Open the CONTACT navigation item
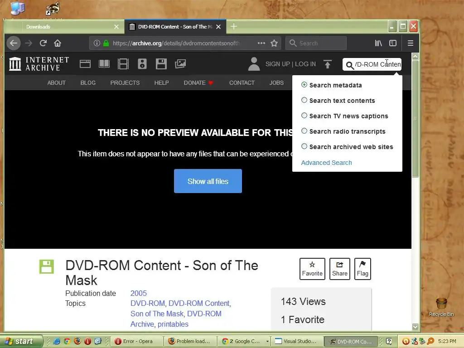The image size is (464, 348). [242, 83]
